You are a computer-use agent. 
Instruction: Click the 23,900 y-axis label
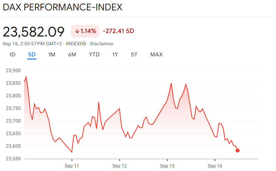(x=13, y=71)
